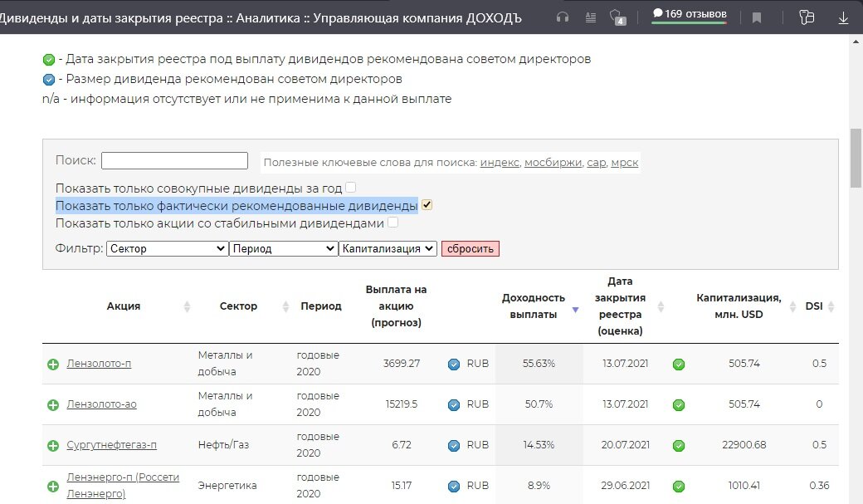This screenshot has width=863, height=504.
Task: Uncheck 'Показать только фактически рекомендованные дивиденды'
Action: click(x=427, y=204)
